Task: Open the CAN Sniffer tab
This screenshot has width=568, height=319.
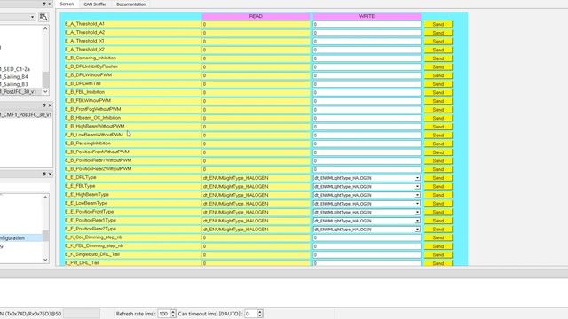Action: 95,4
